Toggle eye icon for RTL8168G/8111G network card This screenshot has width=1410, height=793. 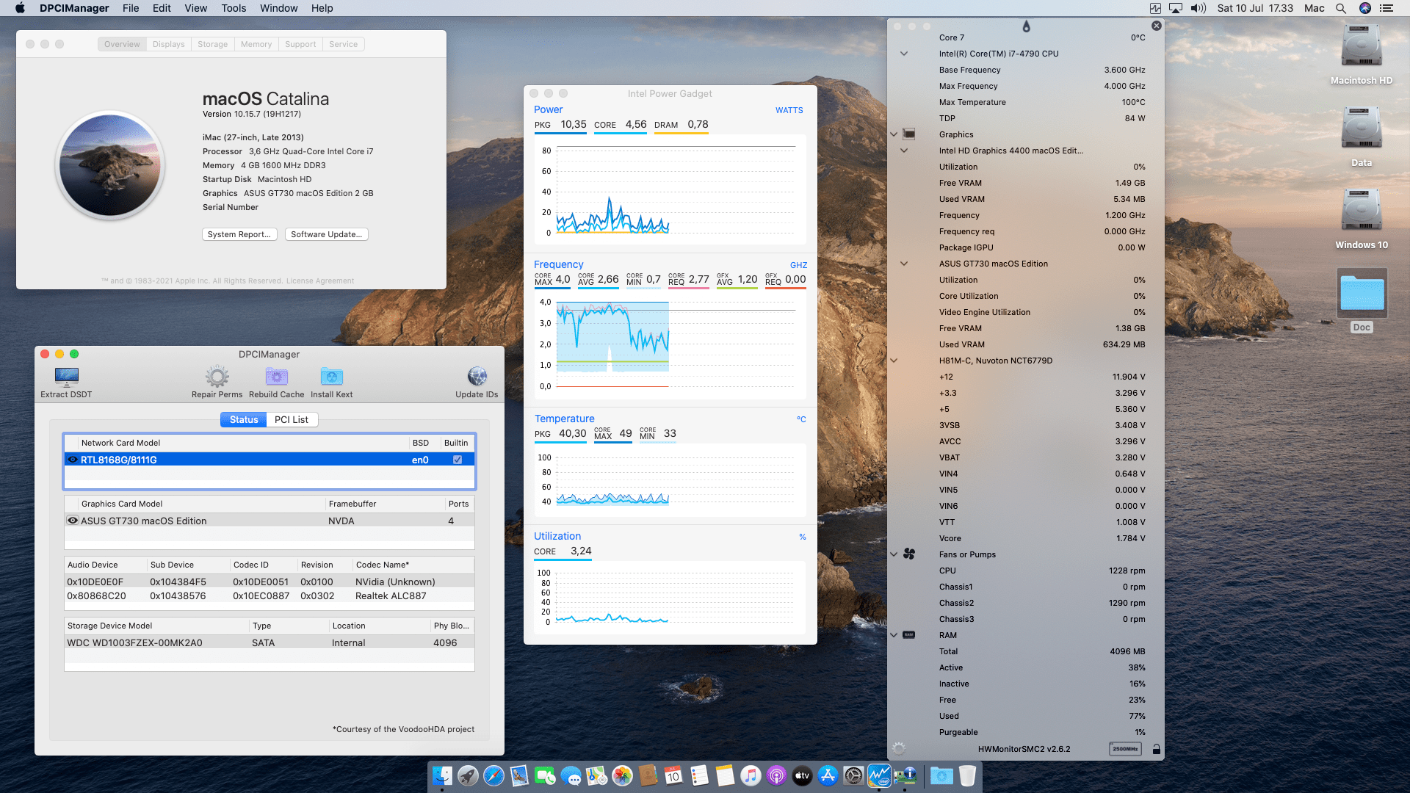pyautogui.click(x=73, y=460)
